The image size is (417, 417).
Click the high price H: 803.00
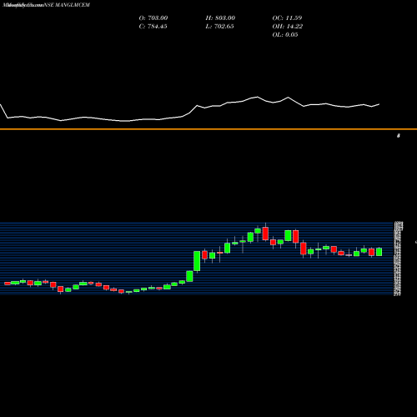(x=220, y=18)
